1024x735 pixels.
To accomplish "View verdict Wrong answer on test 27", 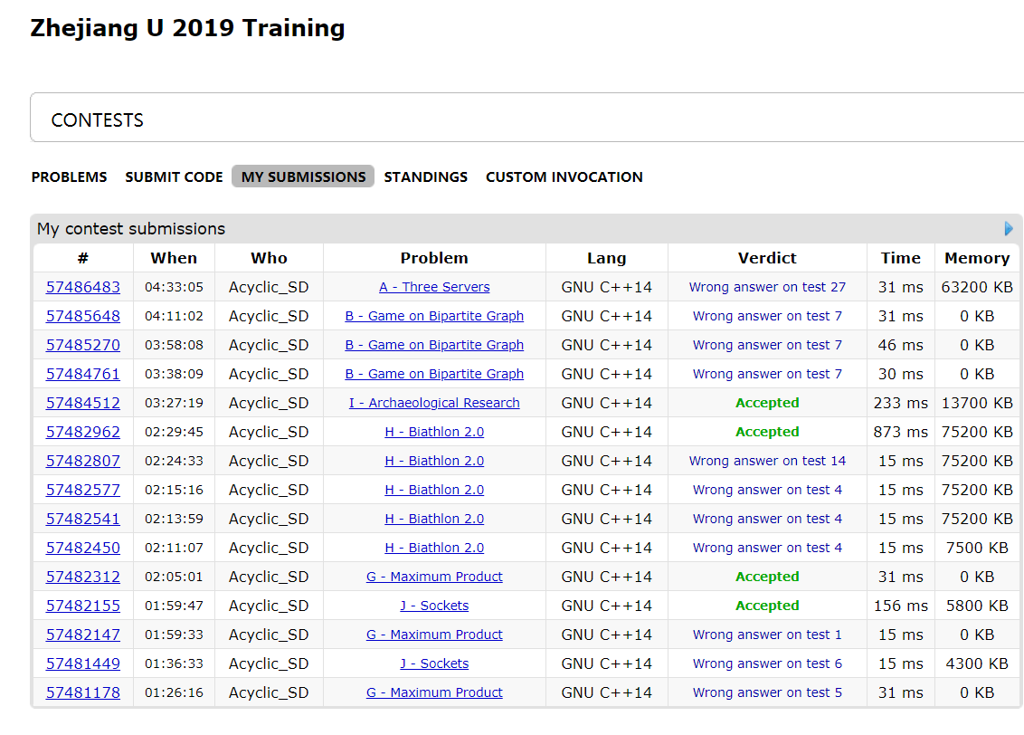I will (767, 287).
